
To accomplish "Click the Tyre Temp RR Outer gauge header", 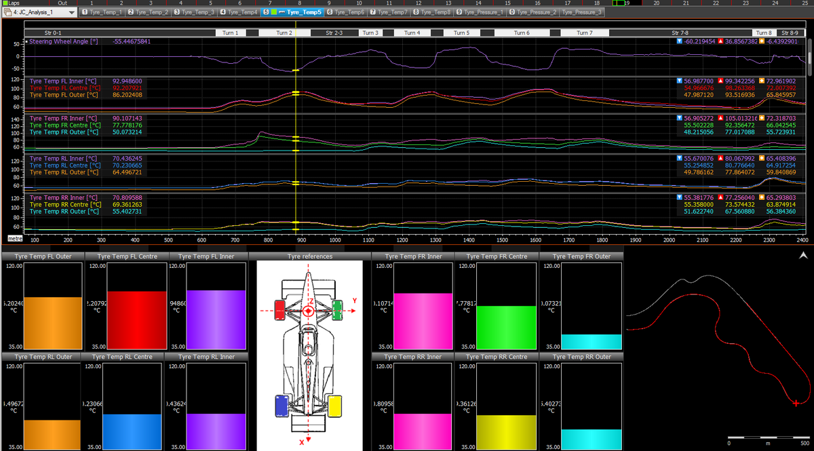I will (581, 357).
